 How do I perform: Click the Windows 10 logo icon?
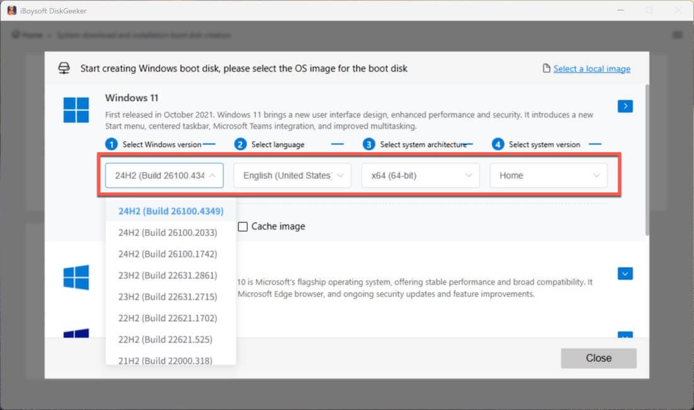(x=76, y=277)
